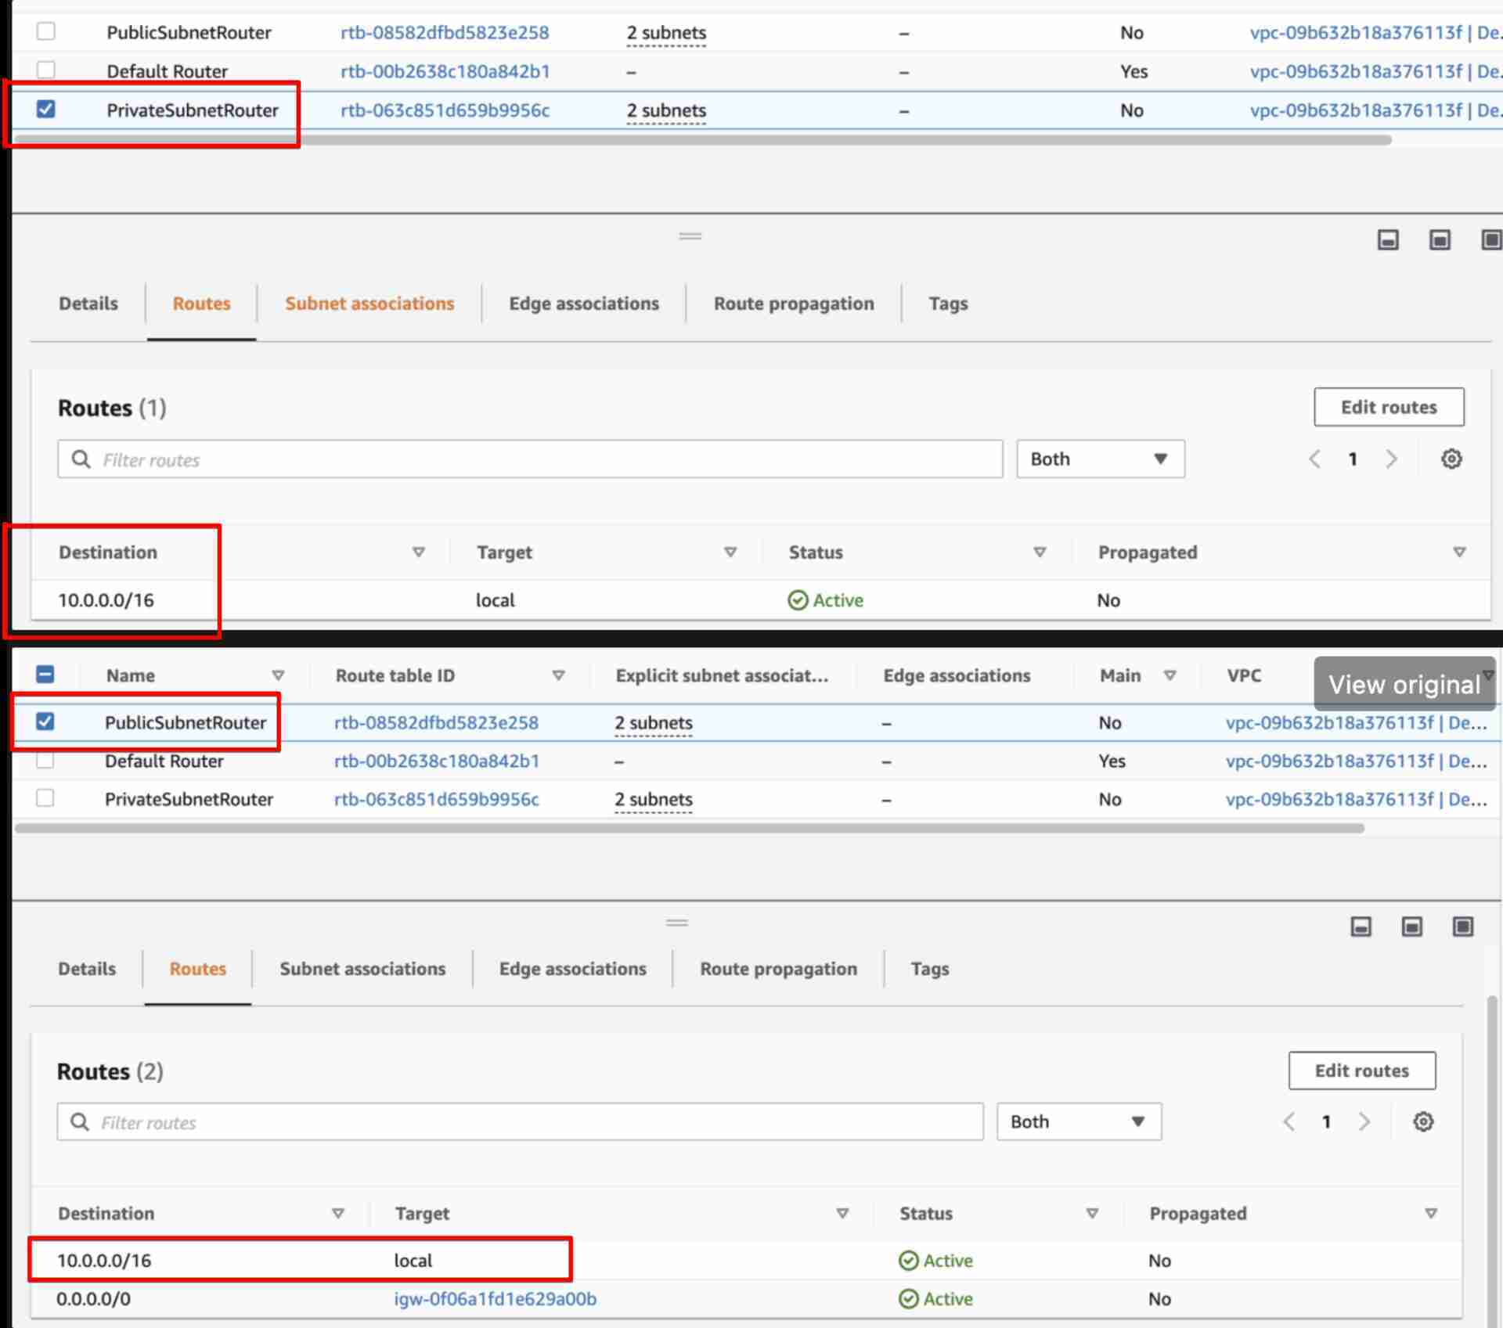Sort by Status in Routes (2) table

[1092, 1214]
